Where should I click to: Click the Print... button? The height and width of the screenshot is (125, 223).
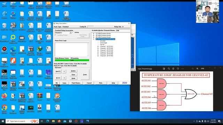(101, 83)
